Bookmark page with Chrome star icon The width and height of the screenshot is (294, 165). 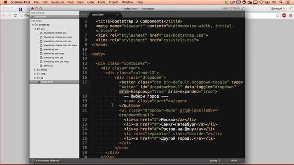[277, 16]
